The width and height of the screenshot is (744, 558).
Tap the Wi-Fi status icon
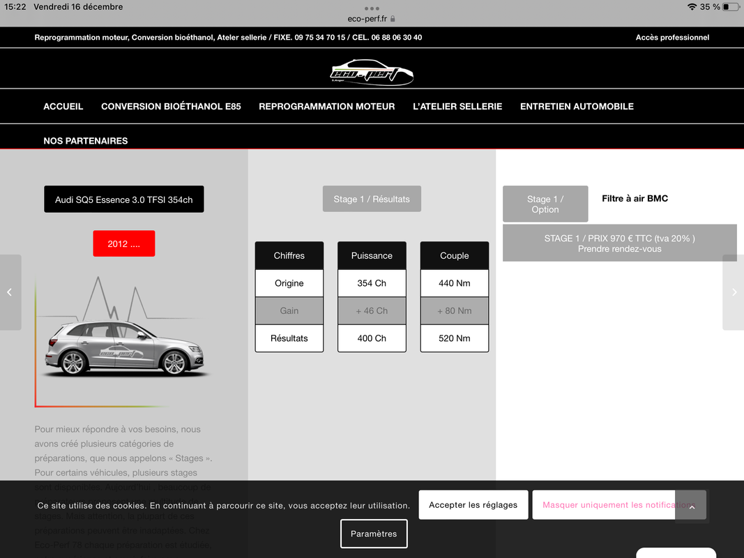tap(692, 7)
